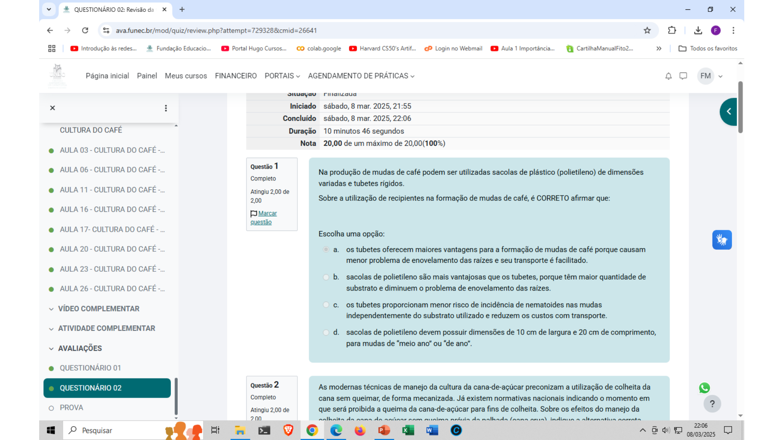
Task: Go to Meus cursos menu item
Action: pos(186,76)
